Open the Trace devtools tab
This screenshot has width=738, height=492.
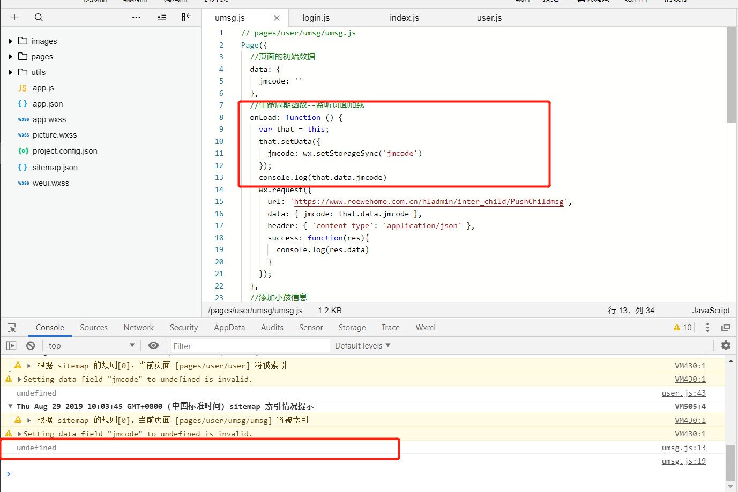tap(391, 328)
